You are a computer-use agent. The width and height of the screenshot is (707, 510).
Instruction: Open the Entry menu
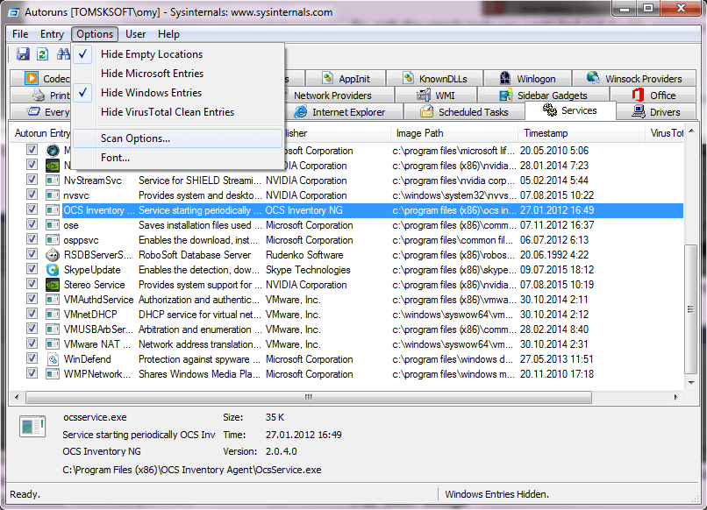point(52,34)
